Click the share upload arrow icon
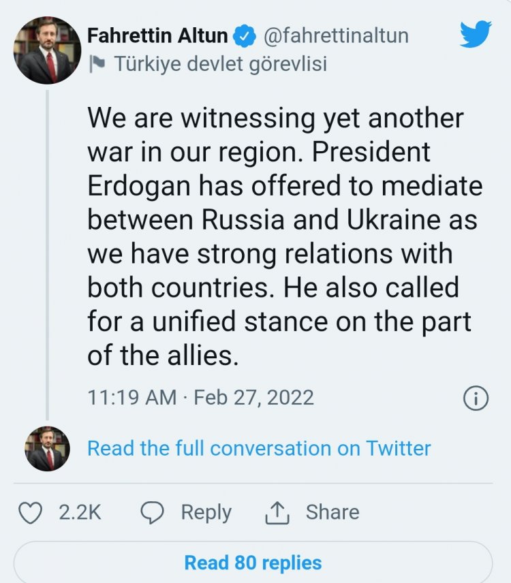The image size is (511, 583). pos(277,512)
